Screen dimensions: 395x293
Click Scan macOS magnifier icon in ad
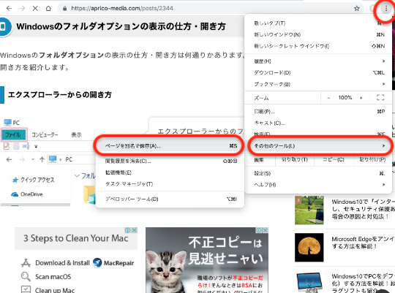point(26,277)
